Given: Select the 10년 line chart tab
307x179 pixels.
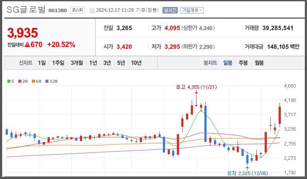Looking at the screenshot, I should coord(136,63).
